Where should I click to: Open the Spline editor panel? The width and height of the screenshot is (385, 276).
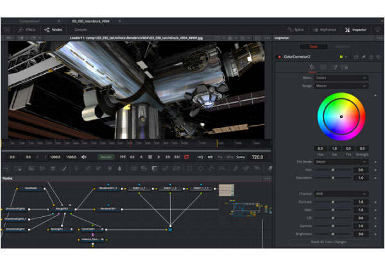coord(295,30)
